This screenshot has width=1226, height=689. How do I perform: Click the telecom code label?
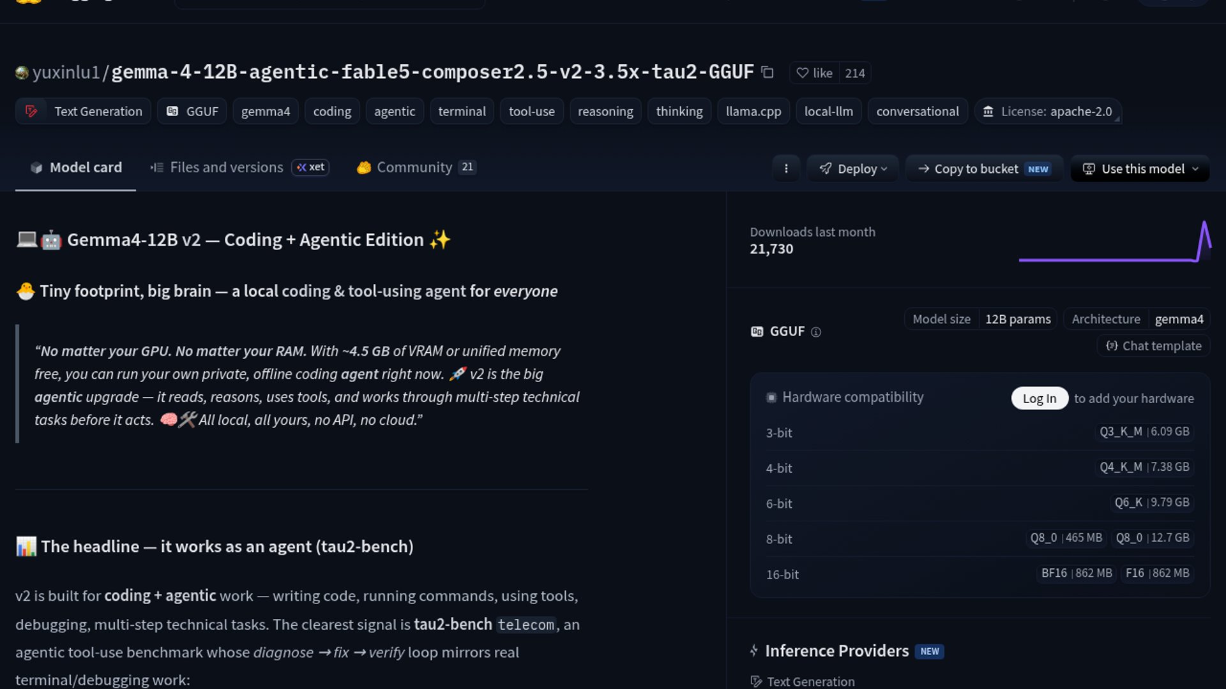(526, 625)
